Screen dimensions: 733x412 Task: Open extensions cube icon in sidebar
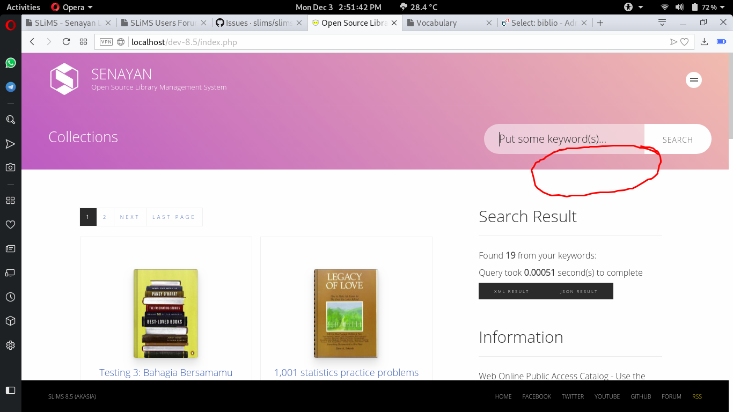[x=10, y=321]
